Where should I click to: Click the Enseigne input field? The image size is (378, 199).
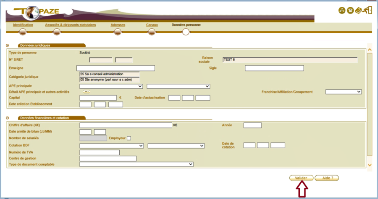[115, 68]
